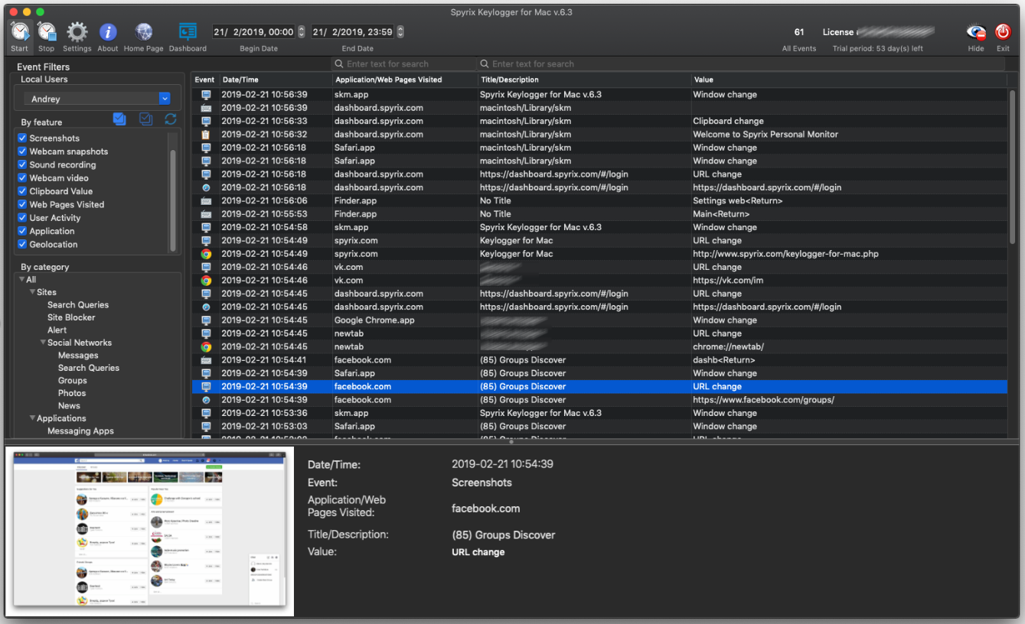
Task: Select the Site Blocker category
Action: click(x=71, y=317)
